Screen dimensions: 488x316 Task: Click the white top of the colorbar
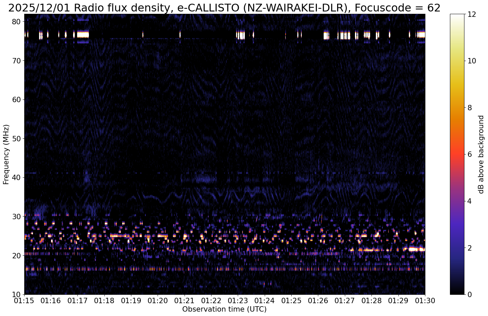457,16
